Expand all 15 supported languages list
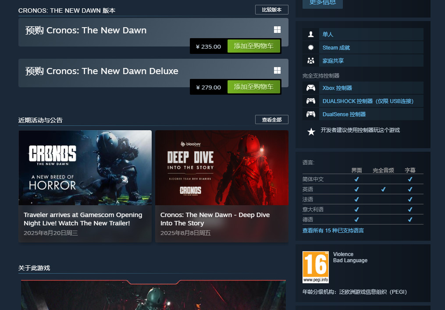This screenshot has width=445, height=310. point(333,230)
